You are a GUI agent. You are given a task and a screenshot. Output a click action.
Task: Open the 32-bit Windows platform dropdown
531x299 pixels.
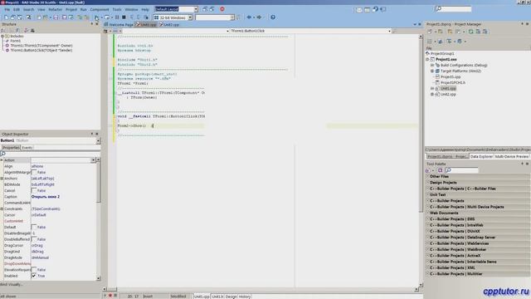point(190,17)
